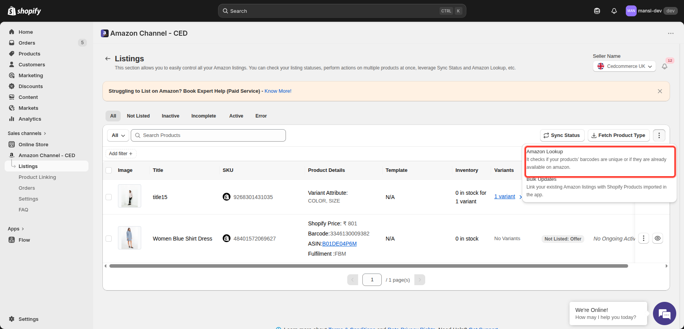The image size is (684, 329).
Task: Open the notifications bell in top bar
Action: pos(614,11)
